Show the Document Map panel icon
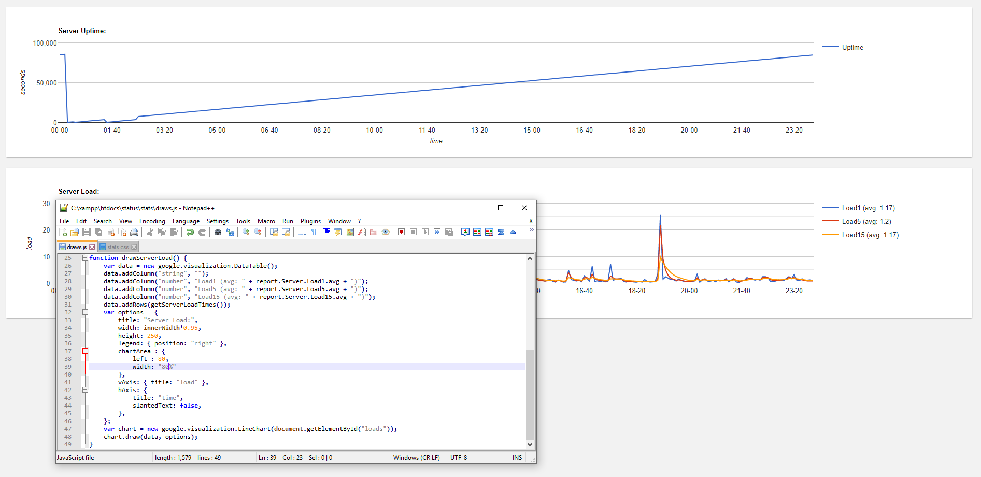The image size is (981, 477). pyautogui.click(x=350, y=232)
